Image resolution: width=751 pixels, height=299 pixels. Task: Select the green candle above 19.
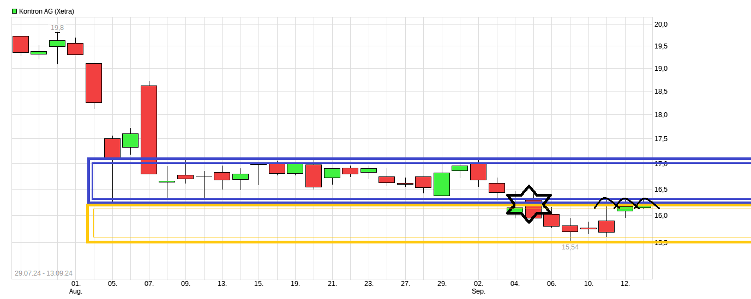point(295,168)
